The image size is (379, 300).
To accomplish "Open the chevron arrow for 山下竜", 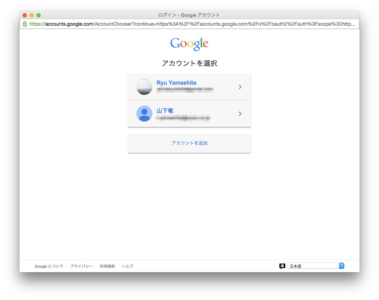I will coord(240,114).
